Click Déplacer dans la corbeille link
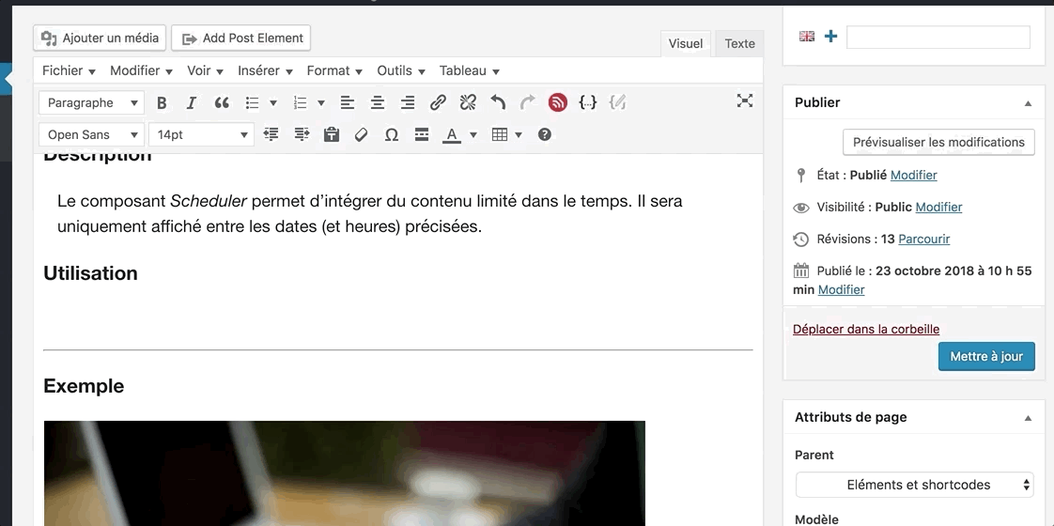Viewport: 1054px width, 526px height. [866, 329]
